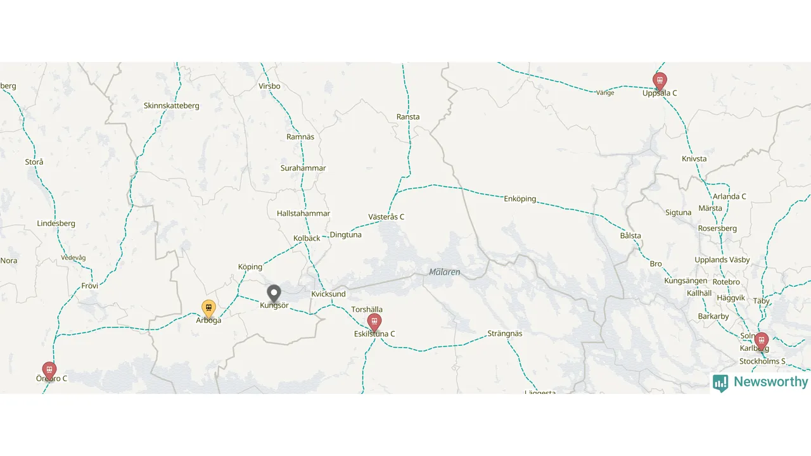Select the Kvicksund map label

[x=328, y=294]
